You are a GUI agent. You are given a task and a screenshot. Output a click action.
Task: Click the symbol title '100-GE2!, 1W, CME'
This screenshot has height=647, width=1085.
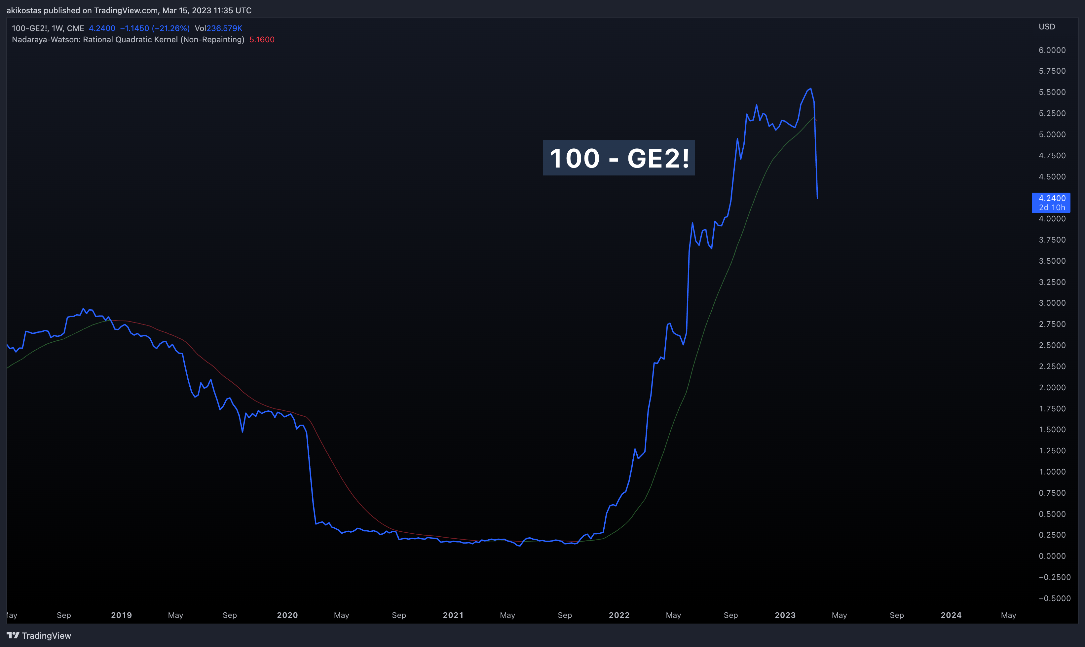point(48,28)
